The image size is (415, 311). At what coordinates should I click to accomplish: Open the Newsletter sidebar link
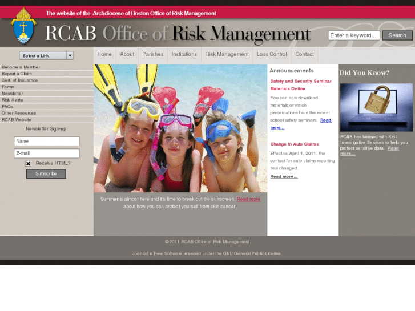click(x=13, y=94)
